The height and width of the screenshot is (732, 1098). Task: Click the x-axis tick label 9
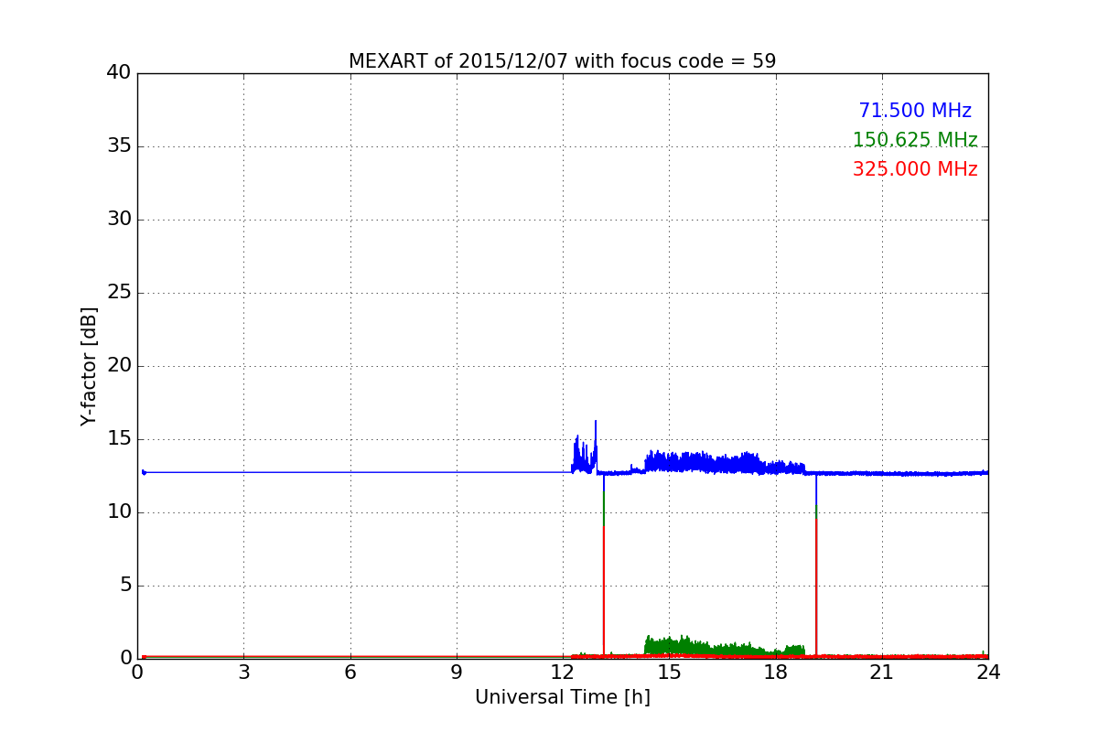457,673
